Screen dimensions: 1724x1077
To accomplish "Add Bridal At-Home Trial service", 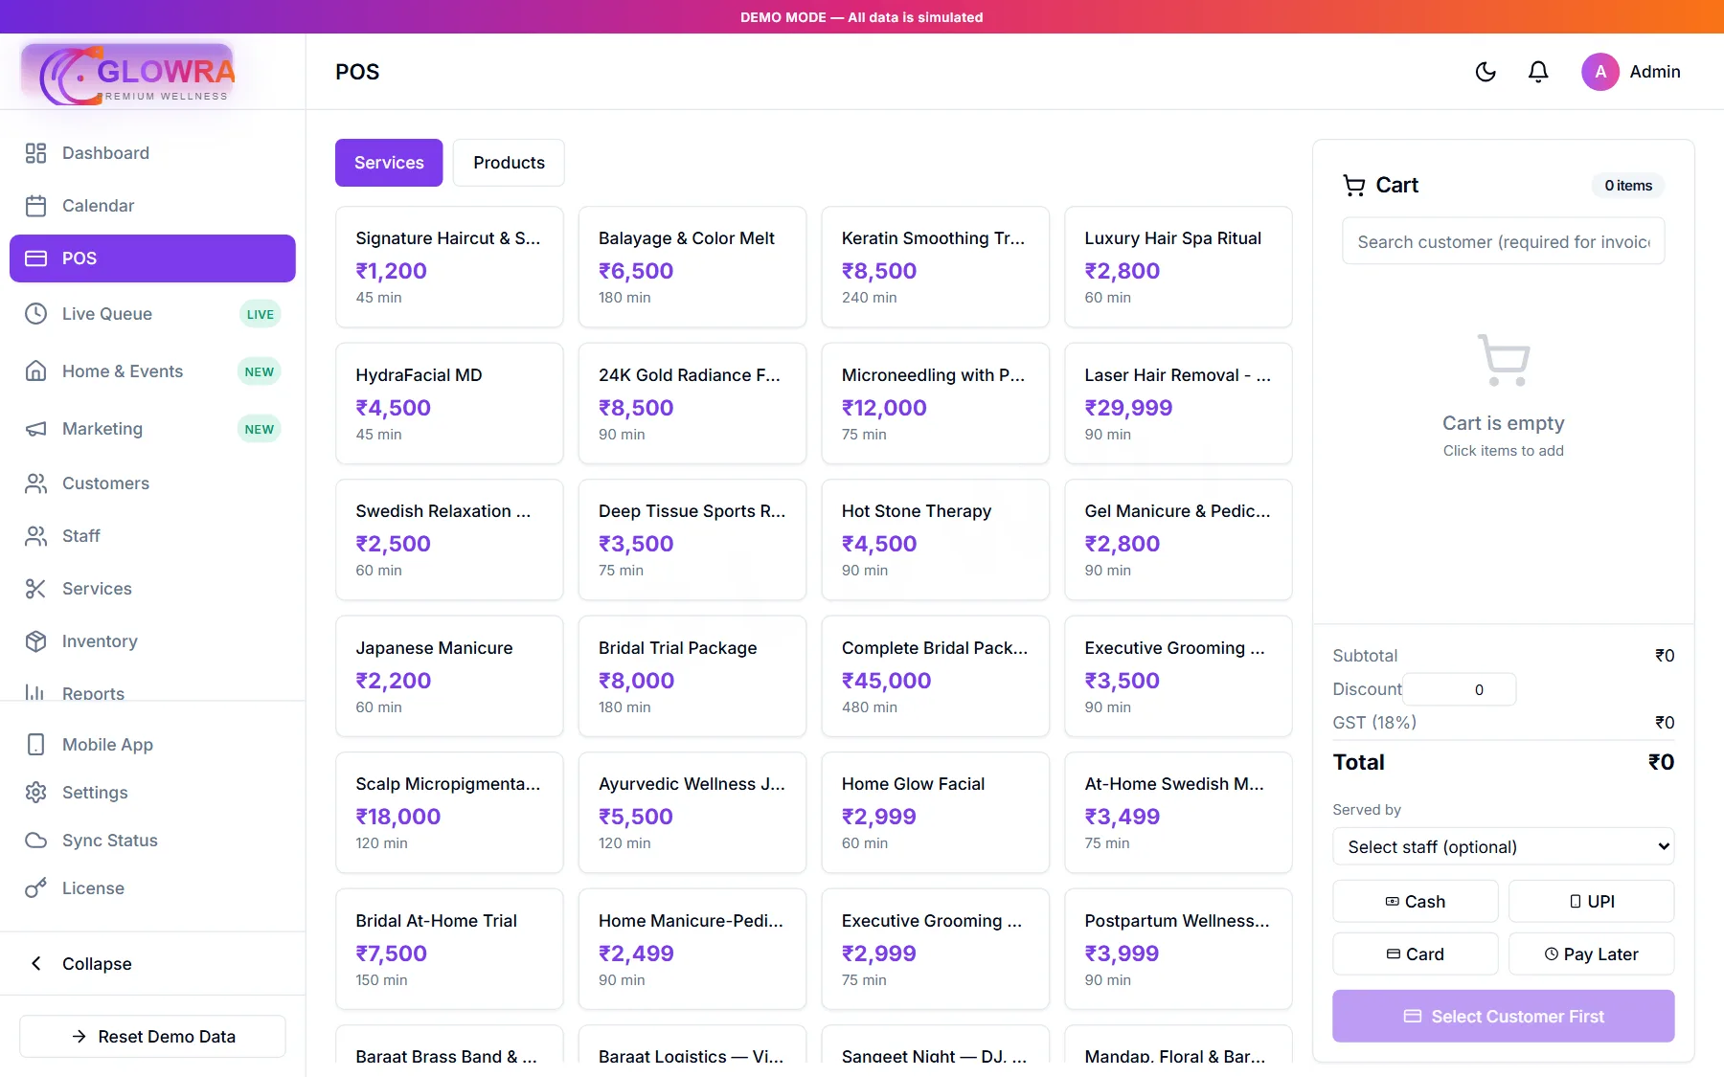I will pyautogui.click(x=449, y=949).
